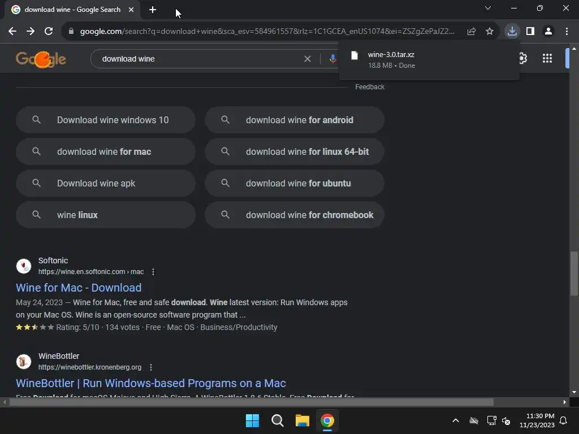The image size is (579, 434).
Task: Search 'download wine for chromebook' suggestion
Action: point(295,215)
